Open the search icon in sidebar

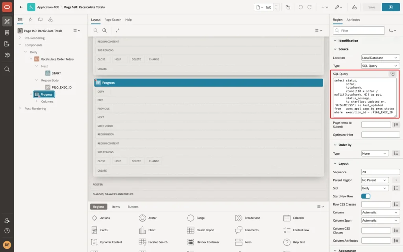click(7, 69)
